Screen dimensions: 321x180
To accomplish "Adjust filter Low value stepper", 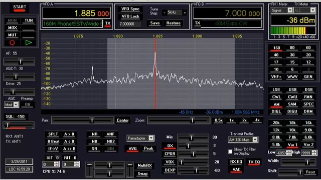I will [x=288, y=152].
